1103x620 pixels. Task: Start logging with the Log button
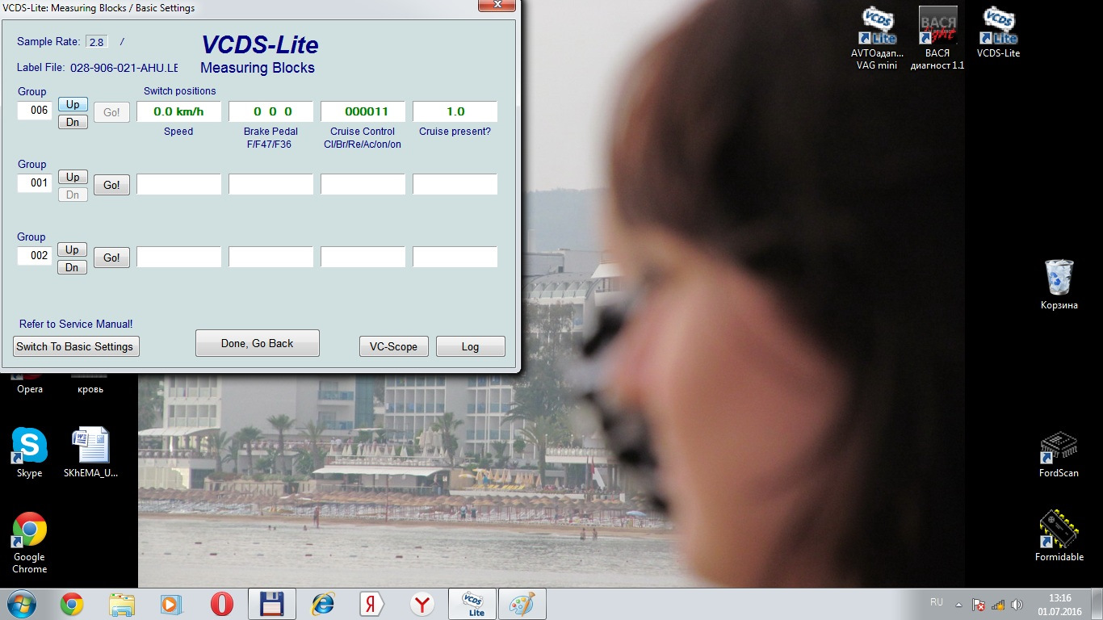click(471, 346)
